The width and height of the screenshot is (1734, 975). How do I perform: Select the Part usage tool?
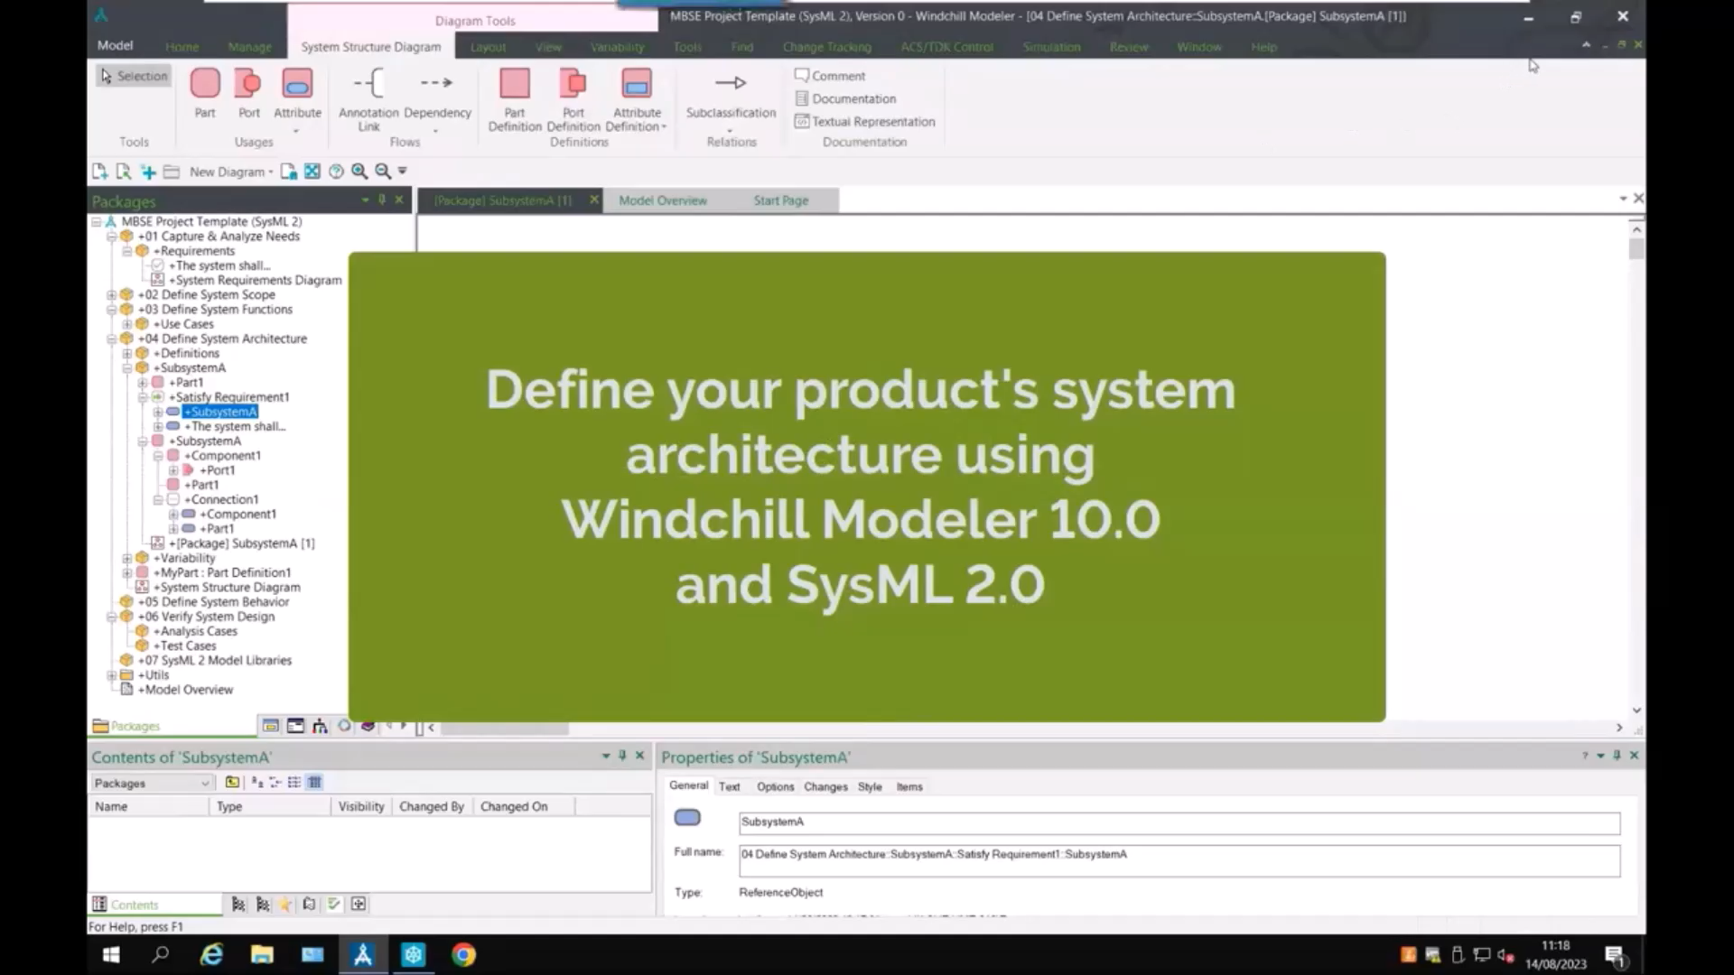click(x=205, y=93)
